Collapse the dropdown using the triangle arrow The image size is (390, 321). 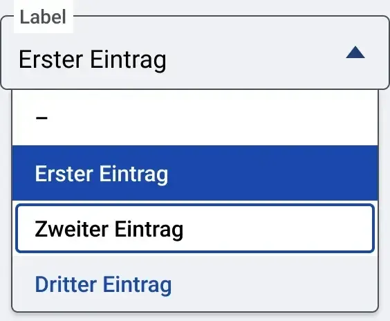click(355, 53)
